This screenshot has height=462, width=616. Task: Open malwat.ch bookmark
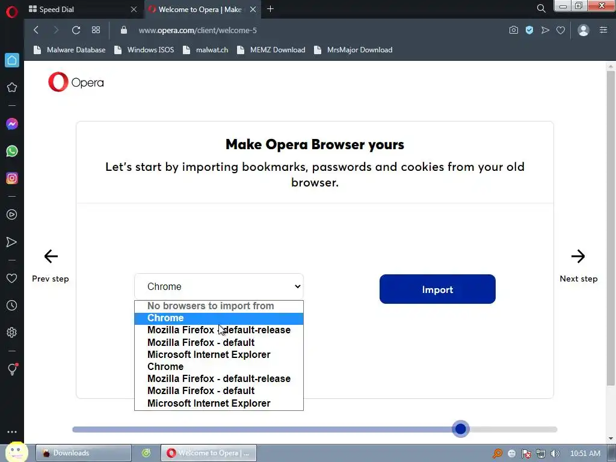[206, 50]
